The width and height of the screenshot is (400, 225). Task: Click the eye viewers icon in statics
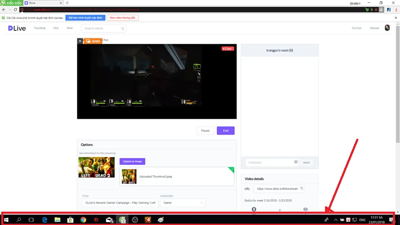(305, 209)
